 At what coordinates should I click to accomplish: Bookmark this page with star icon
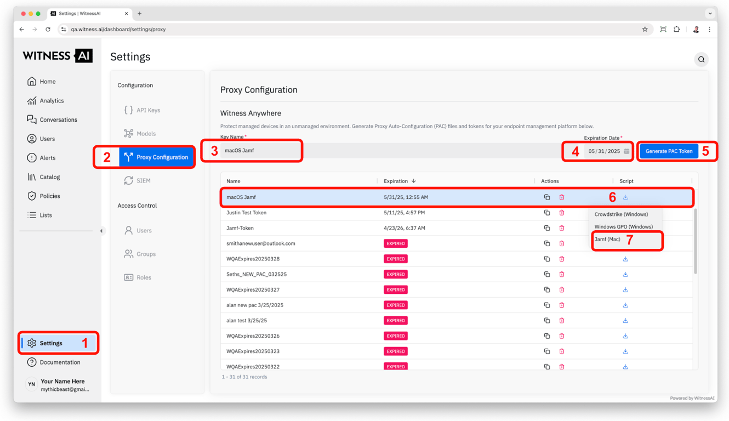coord(645,30)
